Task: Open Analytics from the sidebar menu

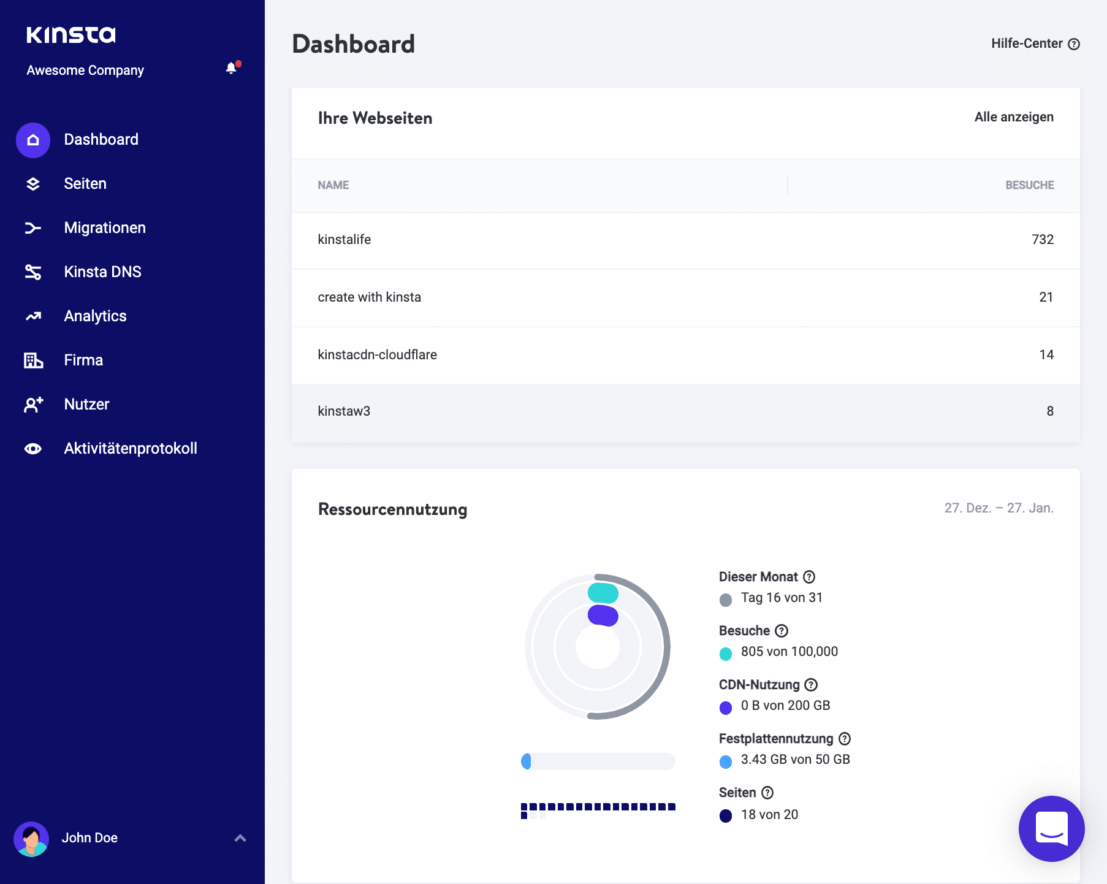Action: 95,316
